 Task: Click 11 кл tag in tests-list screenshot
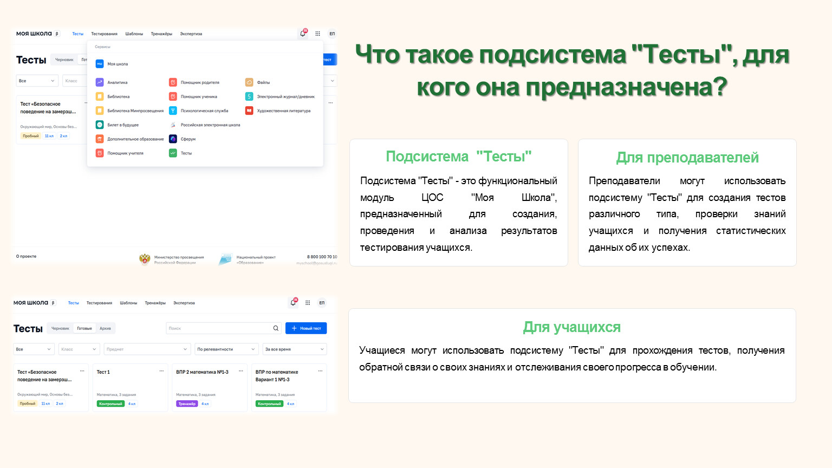pos(45,404)
